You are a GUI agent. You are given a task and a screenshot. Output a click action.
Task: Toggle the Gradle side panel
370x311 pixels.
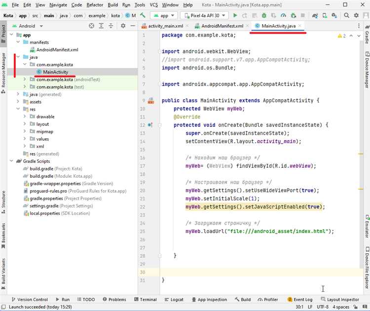[366, 37]
